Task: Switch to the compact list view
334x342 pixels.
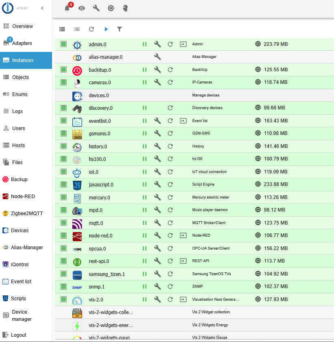Action: [x=77, y=29]
